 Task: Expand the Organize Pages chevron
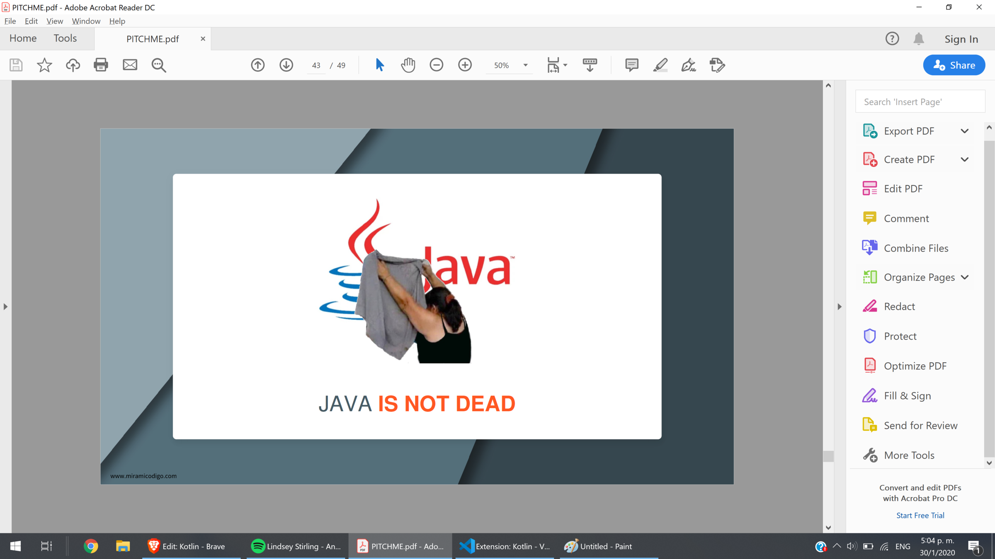964,277
